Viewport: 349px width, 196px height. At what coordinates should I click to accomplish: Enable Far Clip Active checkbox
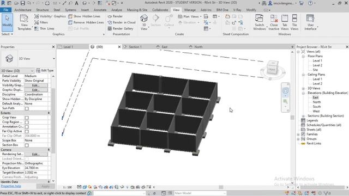click(x=27, y=132)
